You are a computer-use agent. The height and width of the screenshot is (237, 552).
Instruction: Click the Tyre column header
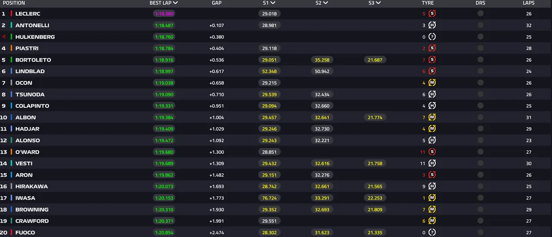coord(428,3)
